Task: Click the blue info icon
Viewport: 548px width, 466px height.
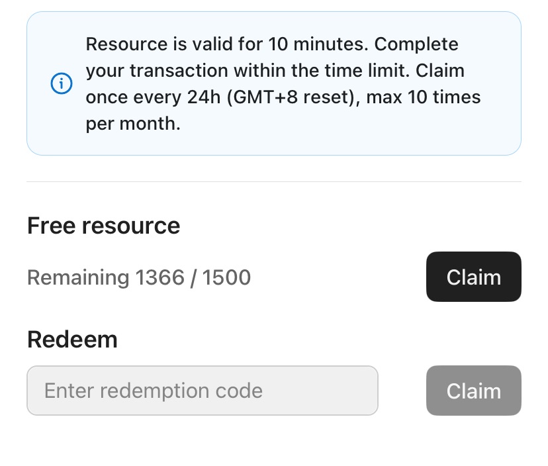Action: coord(62,84)
